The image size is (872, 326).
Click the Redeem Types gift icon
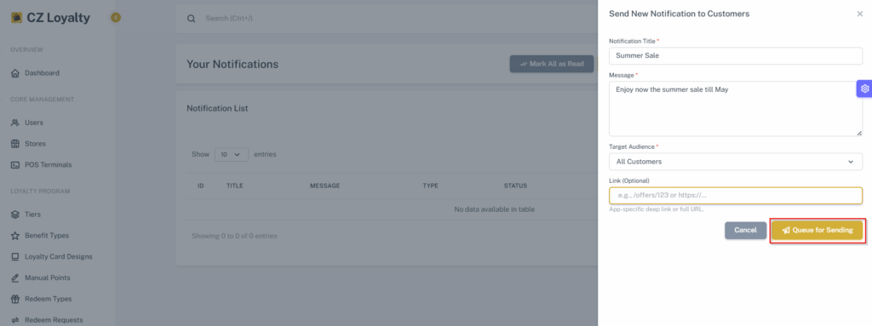[x=15, y=299]
